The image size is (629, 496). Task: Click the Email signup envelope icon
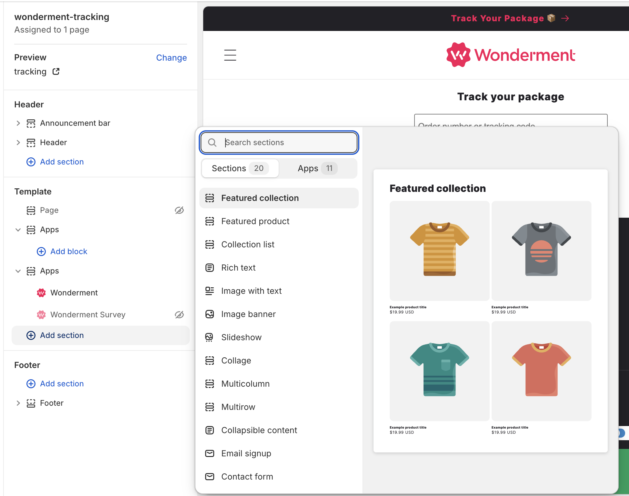pyautogui.click(x=210, y=453)
